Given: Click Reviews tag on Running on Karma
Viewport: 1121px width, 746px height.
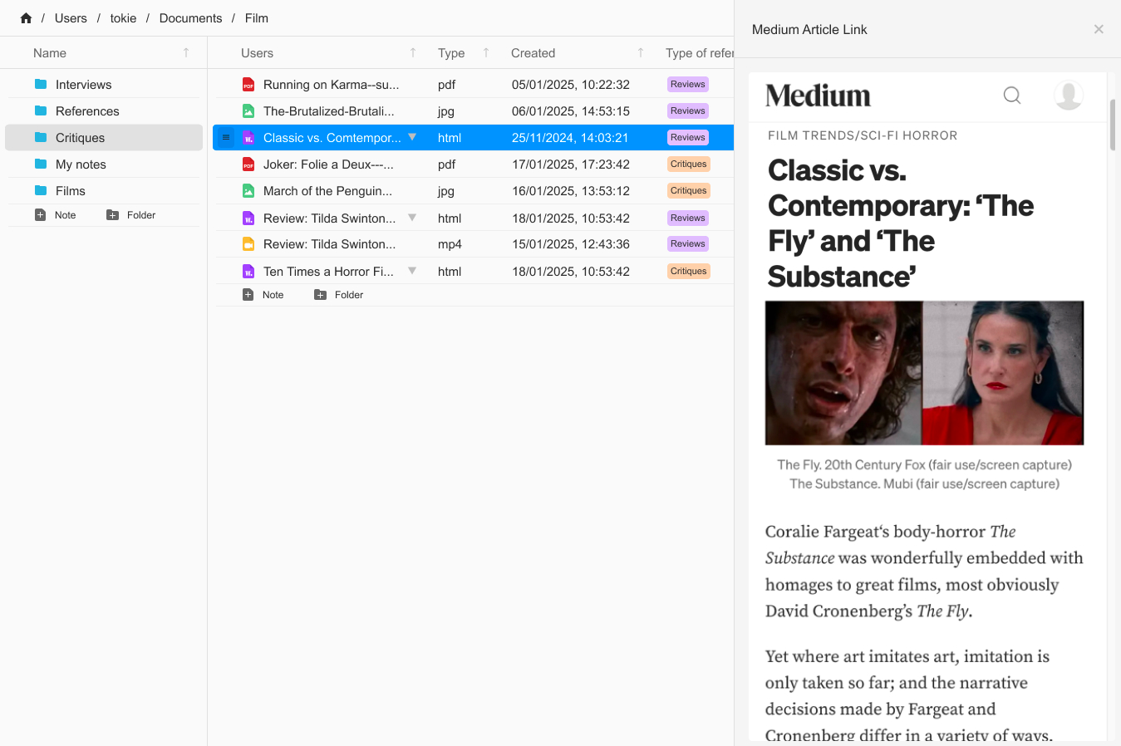Looking at the screenshot, I should [x=688, y=84].
